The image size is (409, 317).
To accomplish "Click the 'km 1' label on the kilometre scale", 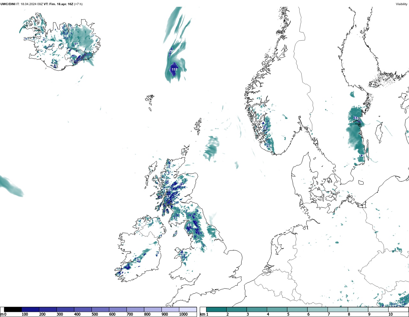I will [x=204, y=314].
